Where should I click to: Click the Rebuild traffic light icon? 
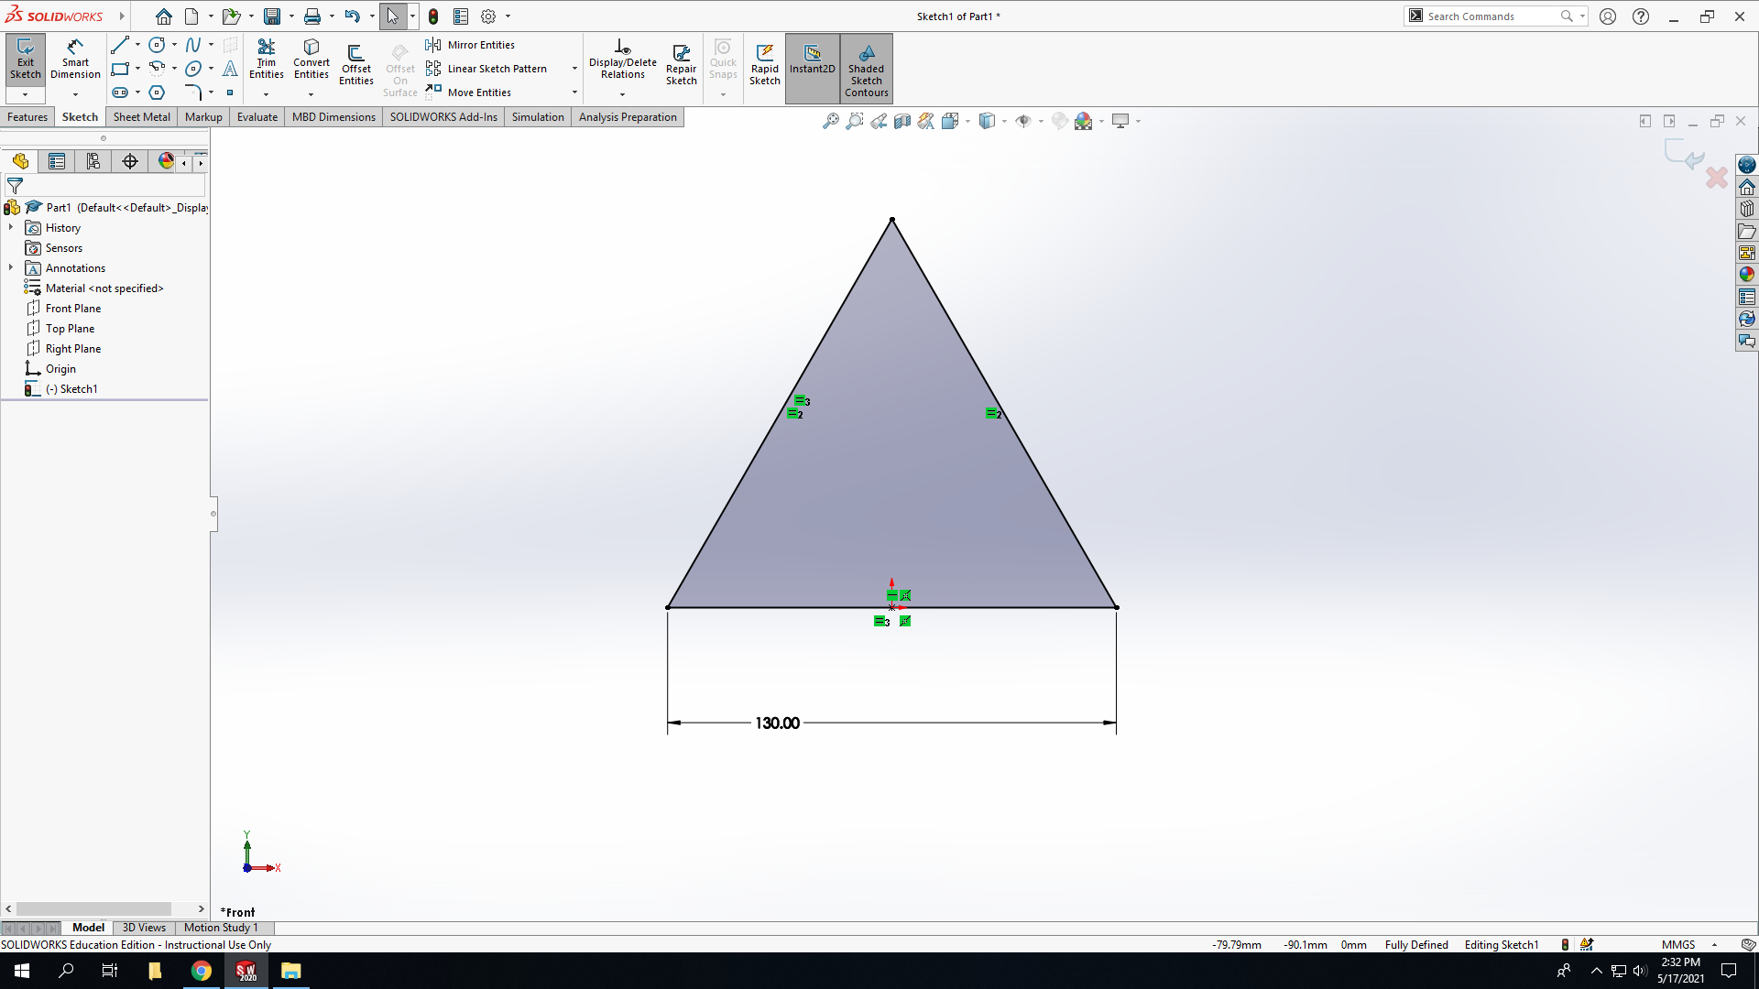(433, 16)
